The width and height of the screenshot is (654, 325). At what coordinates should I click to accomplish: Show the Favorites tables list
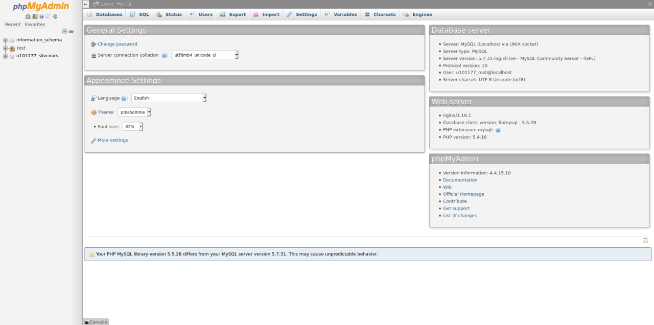pyautogui.click(x=35, y=24)
